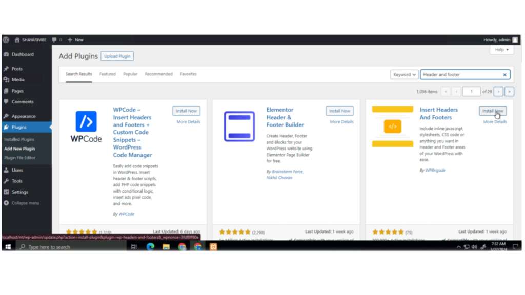Open Add New Plugin submenu
Viewport: 525px width, 295px height.
point(19,149)
